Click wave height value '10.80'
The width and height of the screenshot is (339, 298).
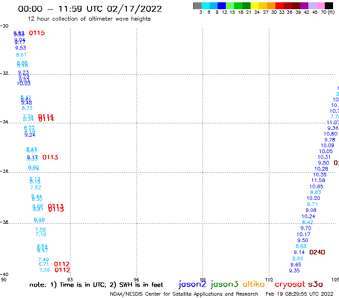331,134
